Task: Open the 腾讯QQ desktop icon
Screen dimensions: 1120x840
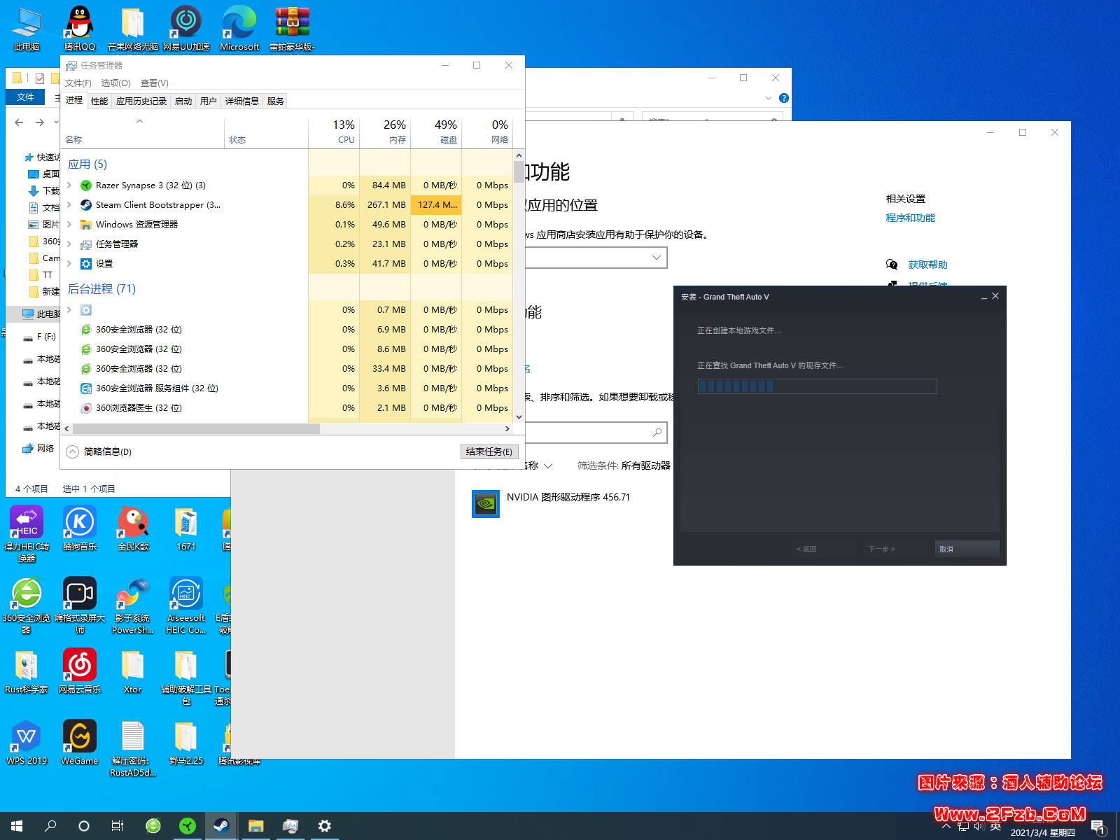Action: (80, 28)
